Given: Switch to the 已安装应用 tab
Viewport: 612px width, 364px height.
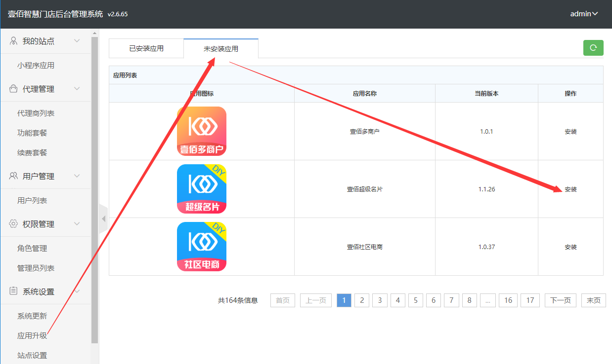Looking at the screenshot, I should pyautogui.click(x=146, y=48).
